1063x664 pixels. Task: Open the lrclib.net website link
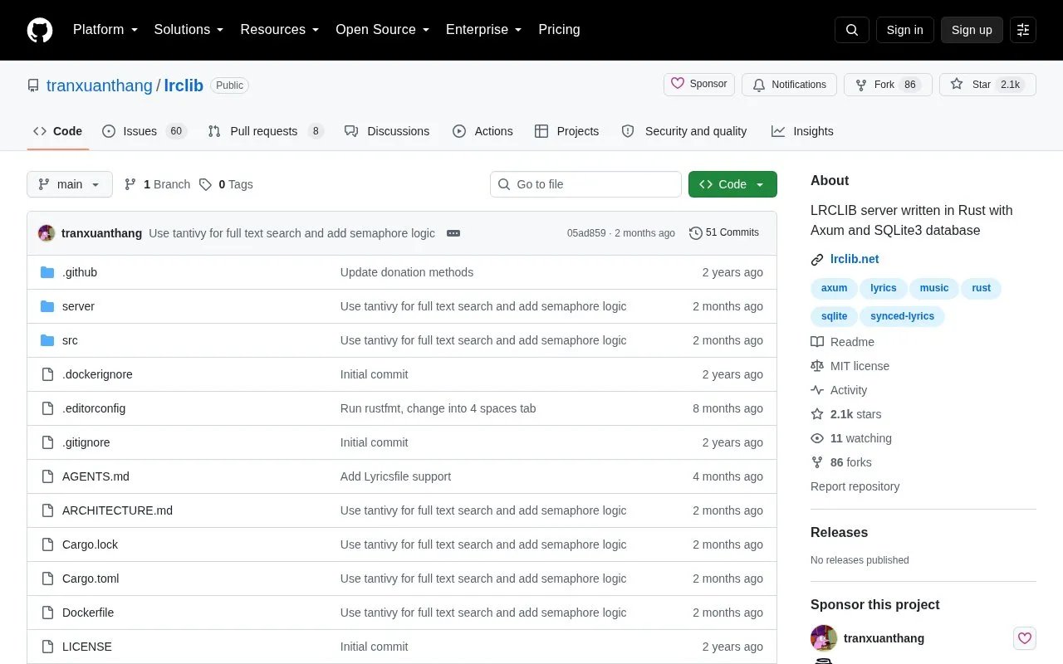tap(855, 259)
